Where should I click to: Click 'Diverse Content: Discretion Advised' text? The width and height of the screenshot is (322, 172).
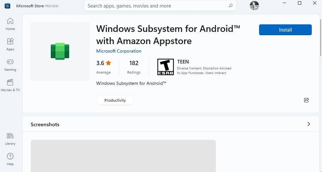(204, 68)
